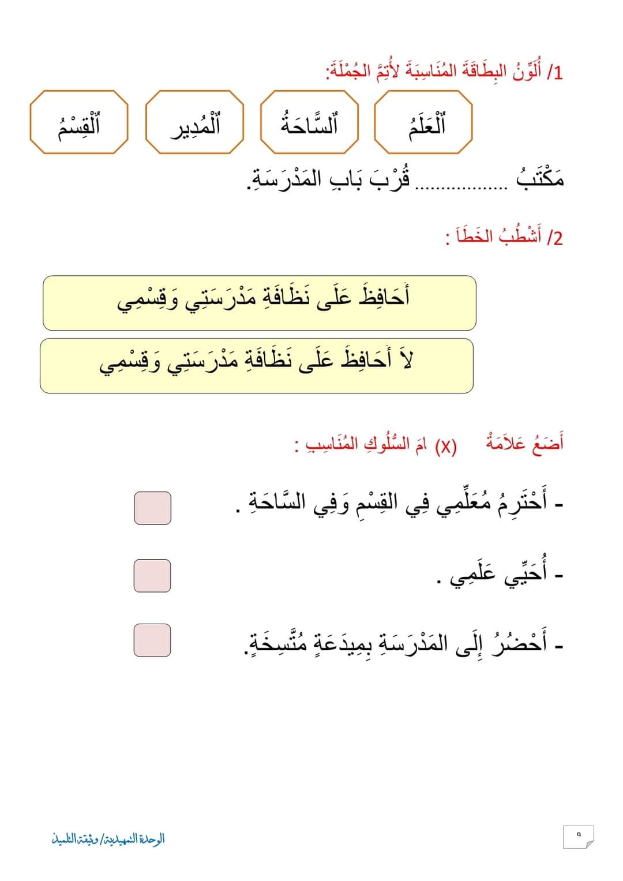623x881 pixels.
Task: Click the sentence أُحَيِّي عَلَمِي text
Action: pyautogui.click(x=500, y=573)
